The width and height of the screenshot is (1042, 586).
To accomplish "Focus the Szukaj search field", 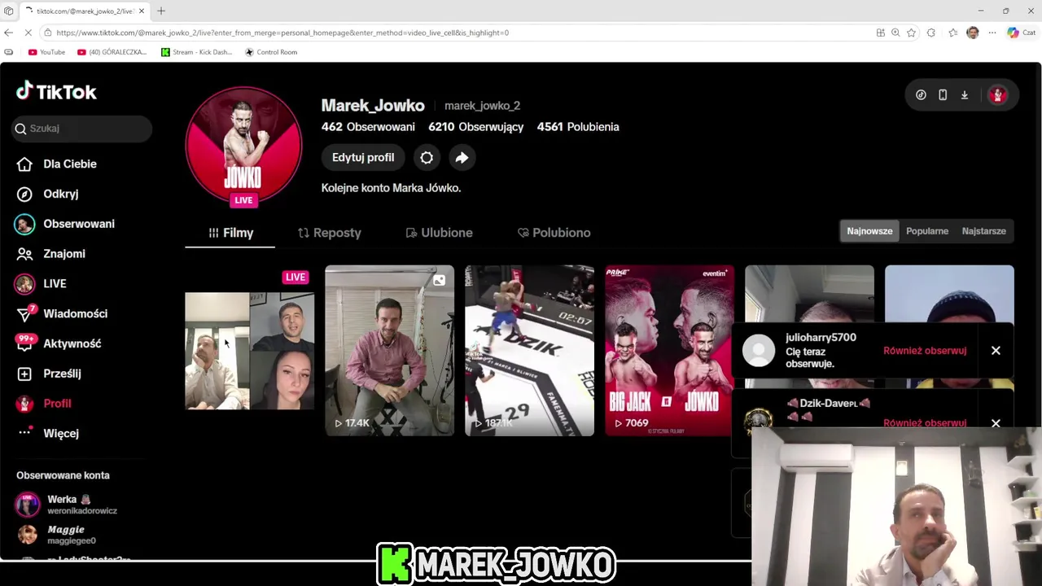I will (81, 129).
